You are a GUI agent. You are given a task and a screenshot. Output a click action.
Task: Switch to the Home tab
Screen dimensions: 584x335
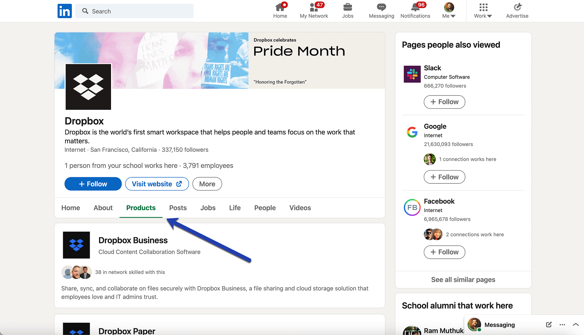coord(71,208)
